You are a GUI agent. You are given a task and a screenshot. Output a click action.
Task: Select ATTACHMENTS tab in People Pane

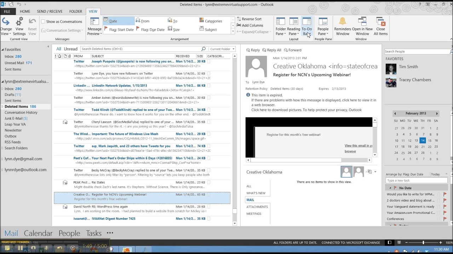click(257, 207)
